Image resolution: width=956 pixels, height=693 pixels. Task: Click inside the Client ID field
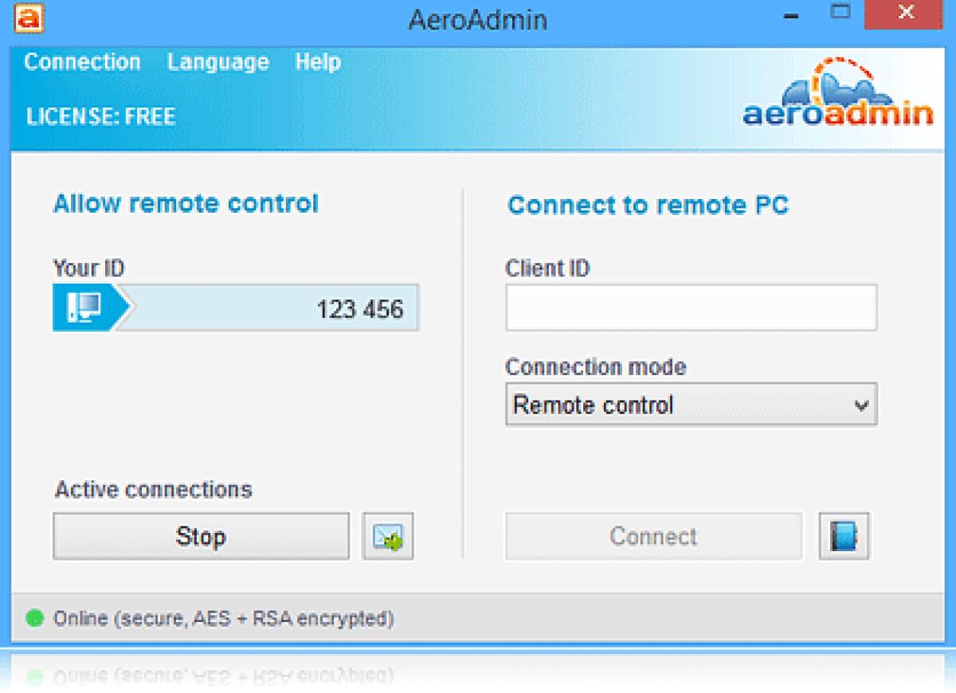[690, 307]
